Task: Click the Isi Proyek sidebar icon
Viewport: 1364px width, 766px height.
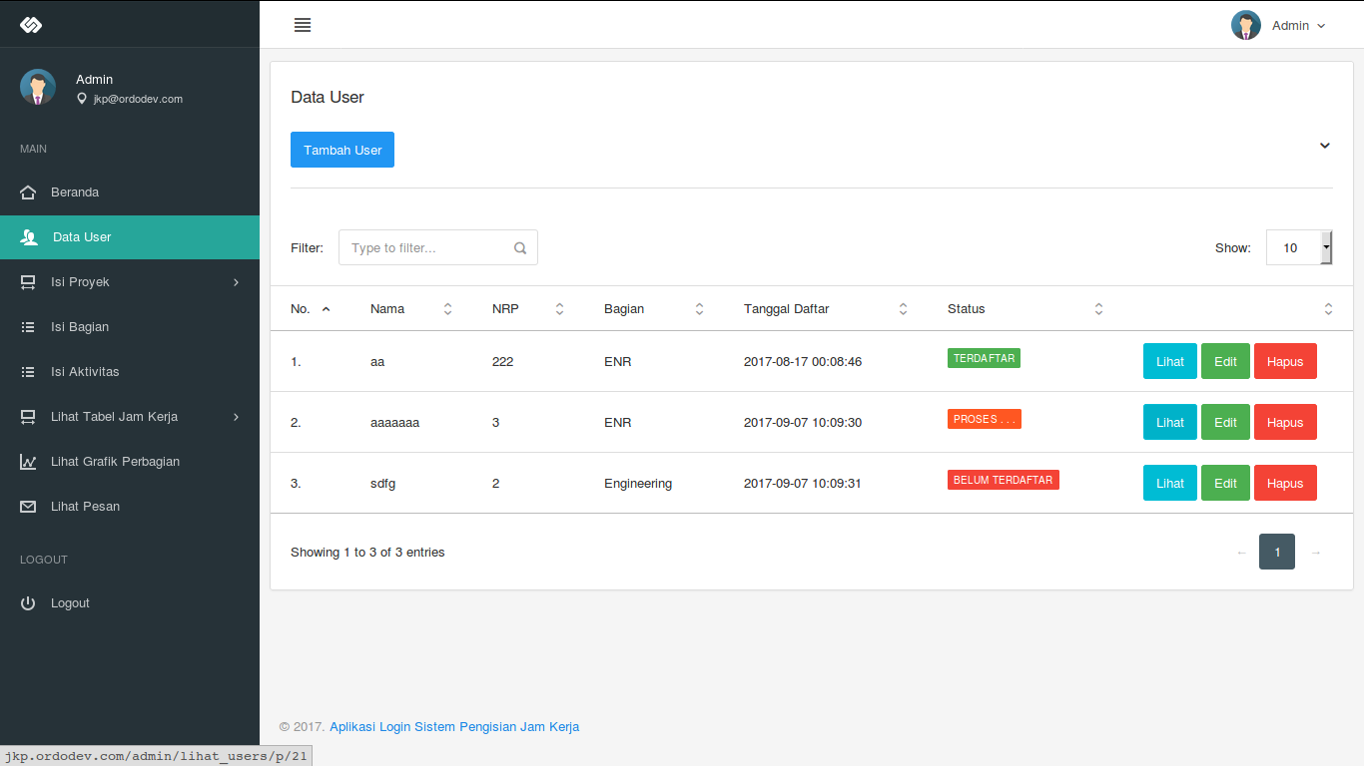Action: [28, 282]
